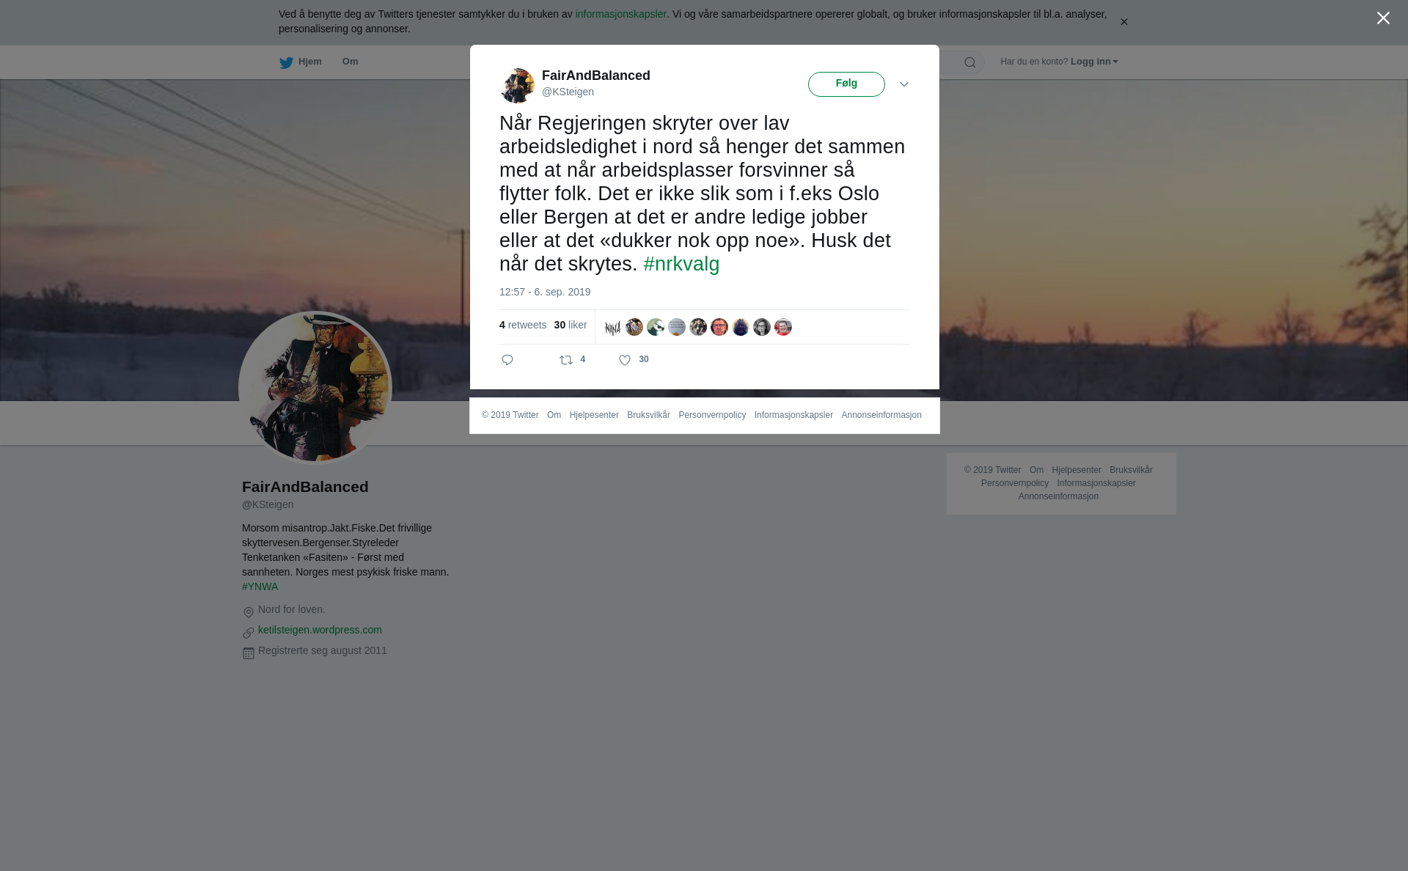Open the Logg inn dropdown
Screen dimensions: 1408x871
tap(1094, 62)
